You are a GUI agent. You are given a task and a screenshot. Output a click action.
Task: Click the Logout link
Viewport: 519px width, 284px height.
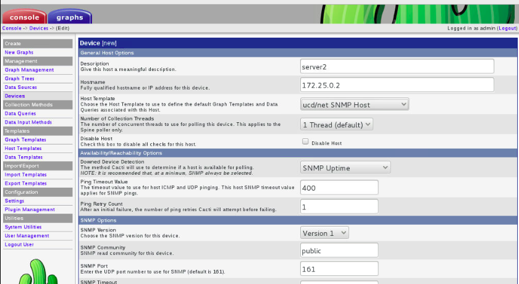click(507, 28)
